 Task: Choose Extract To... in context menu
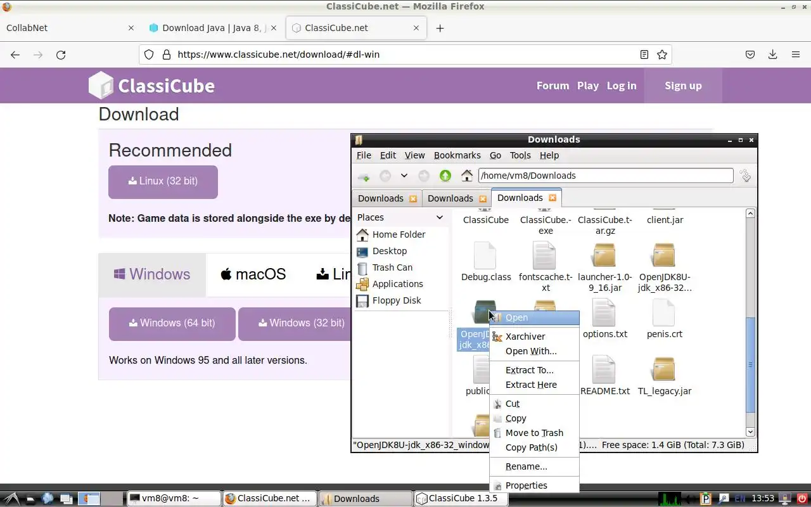tap(535, 370)
